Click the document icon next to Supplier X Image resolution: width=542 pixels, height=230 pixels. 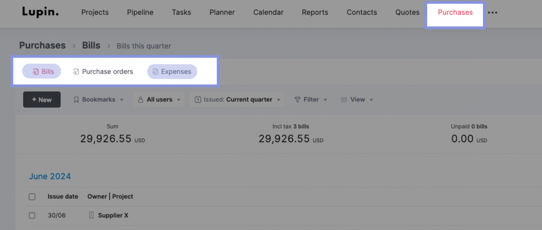tap(91, 215)
